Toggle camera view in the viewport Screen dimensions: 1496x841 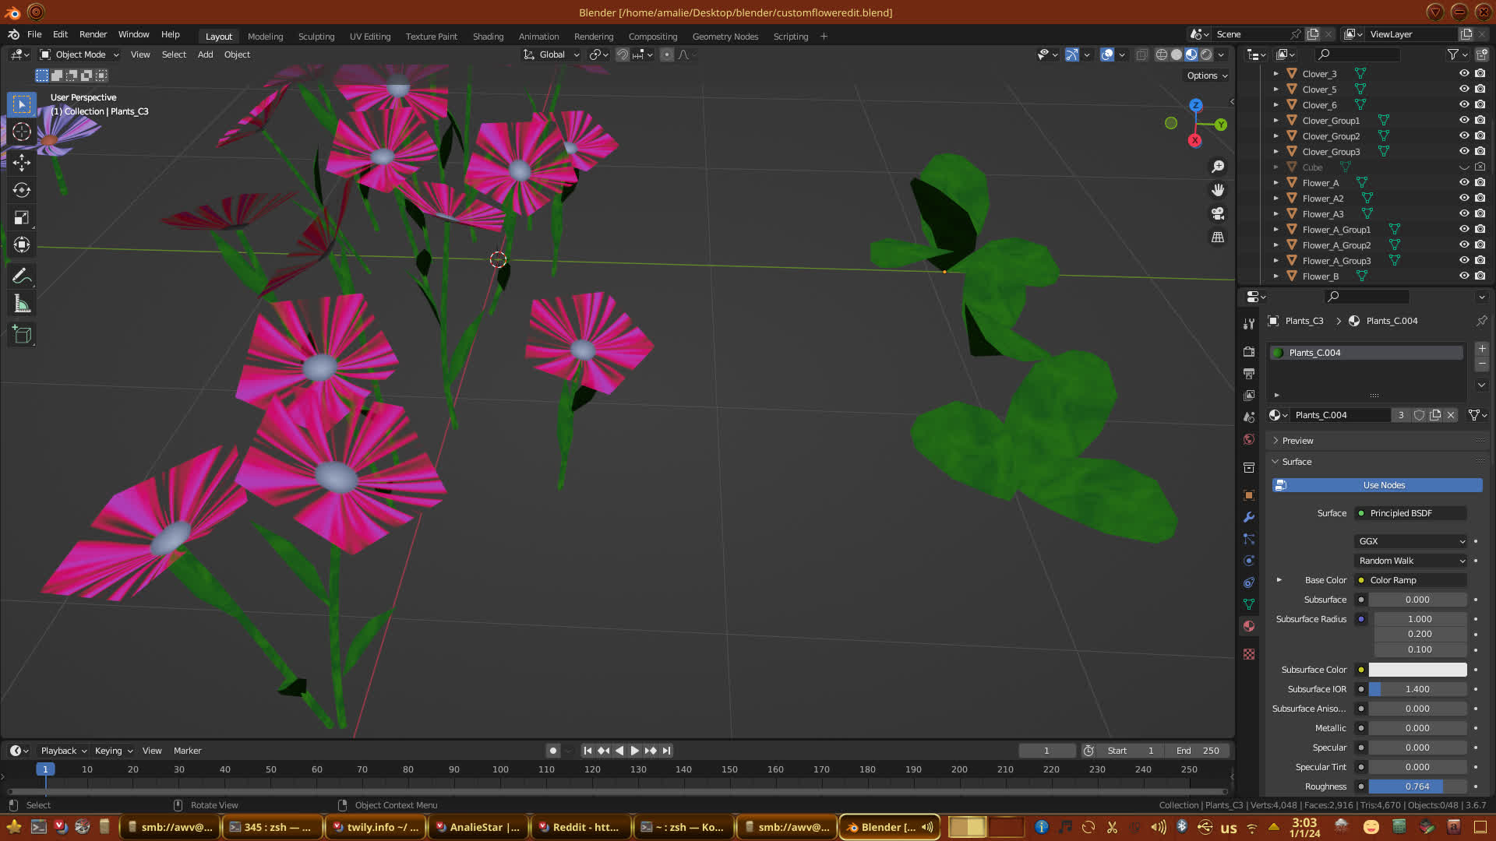[1218, 213]
